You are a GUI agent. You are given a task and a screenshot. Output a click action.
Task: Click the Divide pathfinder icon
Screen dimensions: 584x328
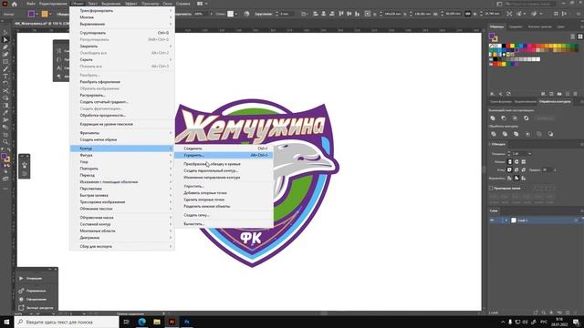[494, 134]
